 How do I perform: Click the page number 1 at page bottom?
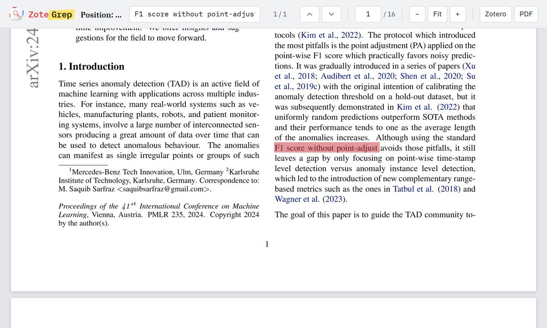click(267, 245)
